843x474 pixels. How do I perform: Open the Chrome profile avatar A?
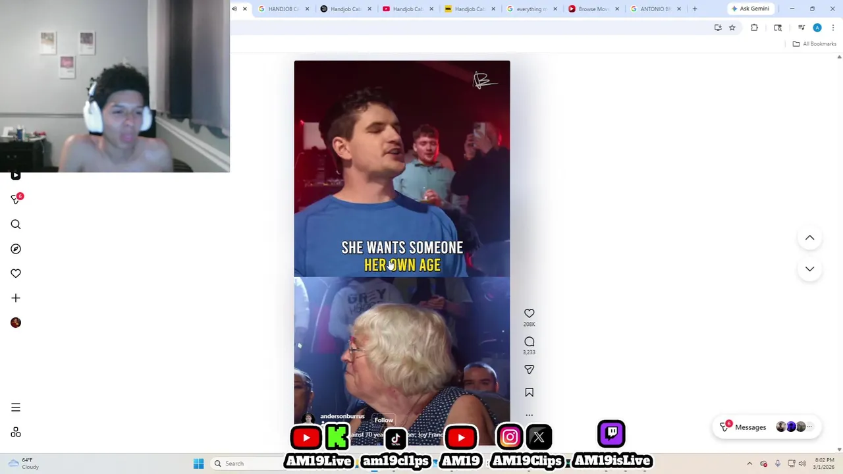[x=817, y=28]
